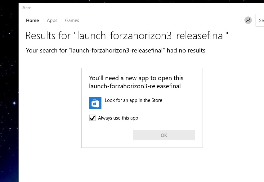Click empty space beside the OK button
This screenshot has width=264, height=182.
pyautogui.click(x=108, y=135)
